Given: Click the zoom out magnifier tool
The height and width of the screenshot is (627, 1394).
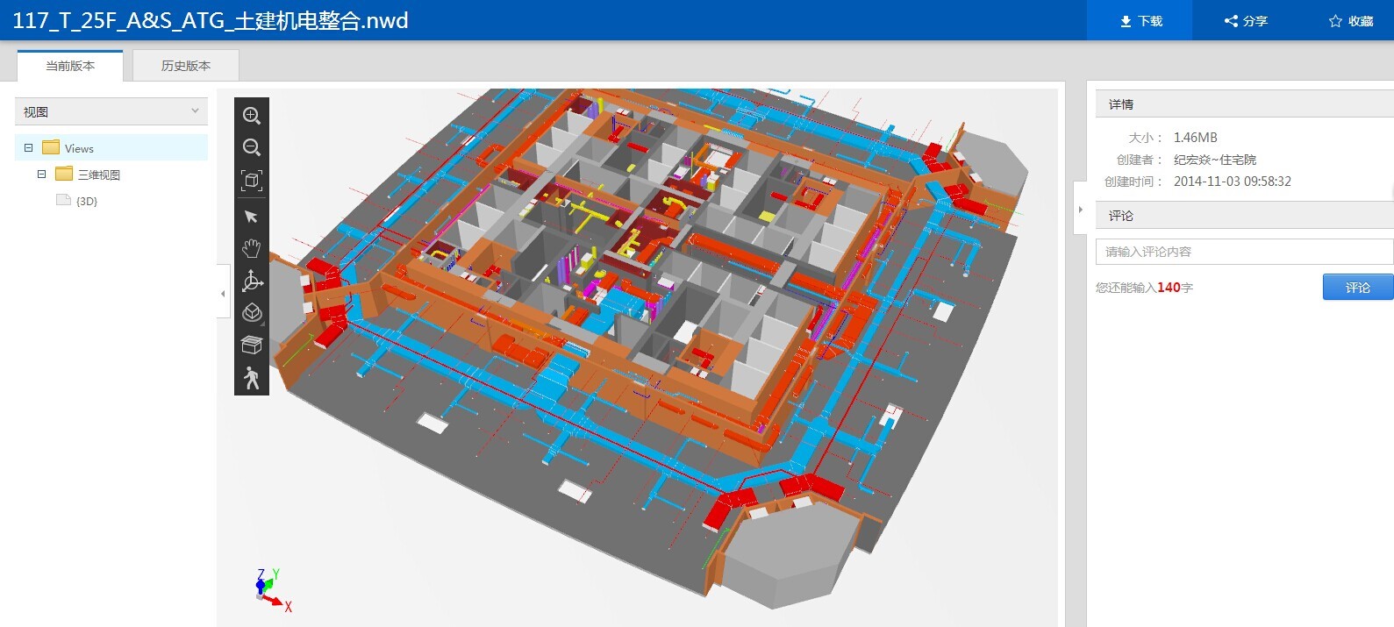Looking at the screenshot, I should coord(252,147).
